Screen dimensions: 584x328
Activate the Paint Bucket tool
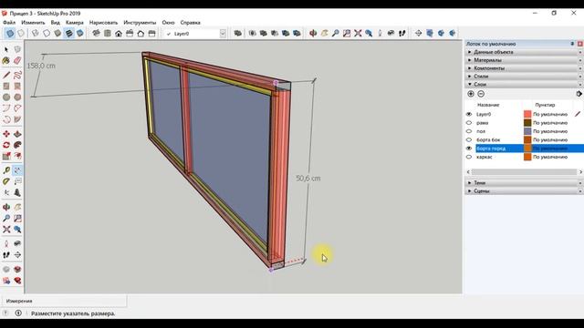pyautogui.click(x=6, y=60)
